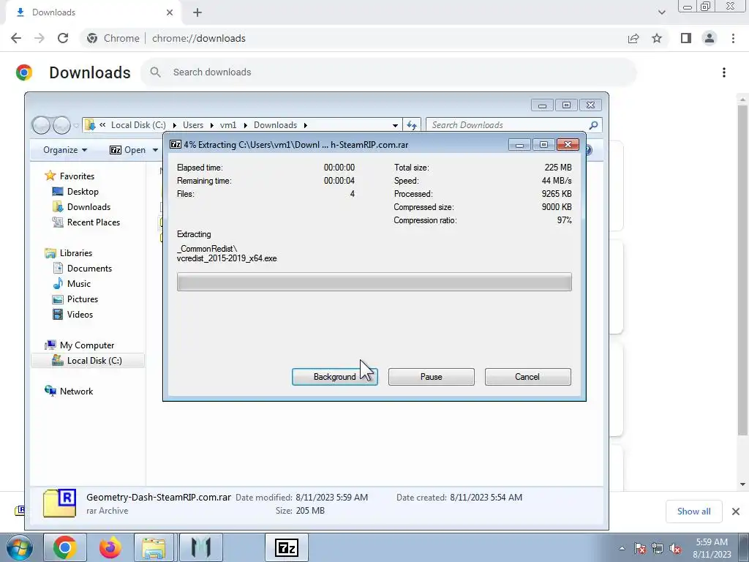Click the extraction progress bar
The image size is (749, 562).
click(x=374, y=282)
